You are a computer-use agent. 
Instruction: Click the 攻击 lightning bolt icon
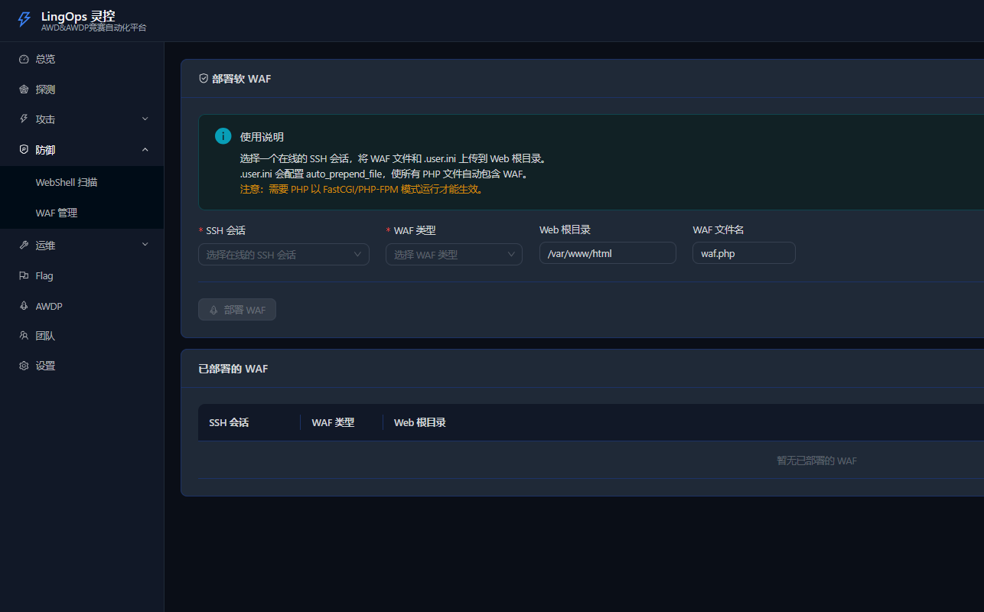point(24,119)
